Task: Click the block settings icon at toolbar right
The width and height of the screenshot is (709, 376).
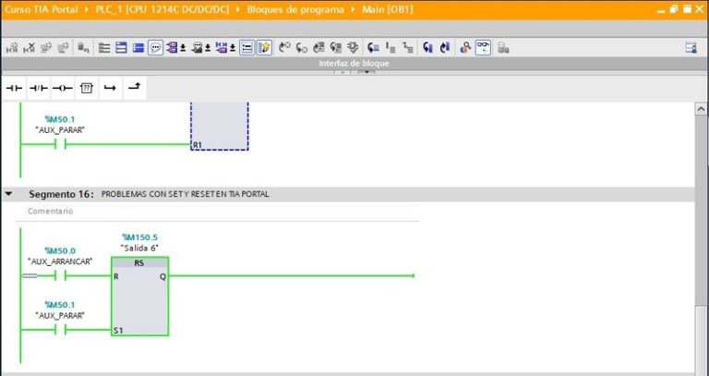Action: pos(691,47)
